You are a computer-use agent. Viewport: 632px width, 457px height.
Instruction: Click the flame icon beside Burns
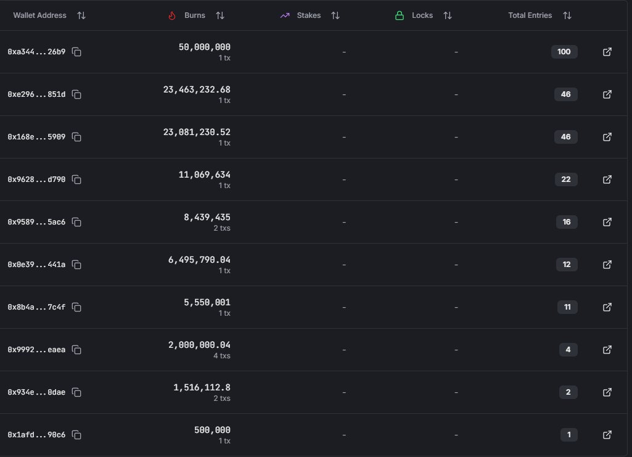click(x=172, y=15)
